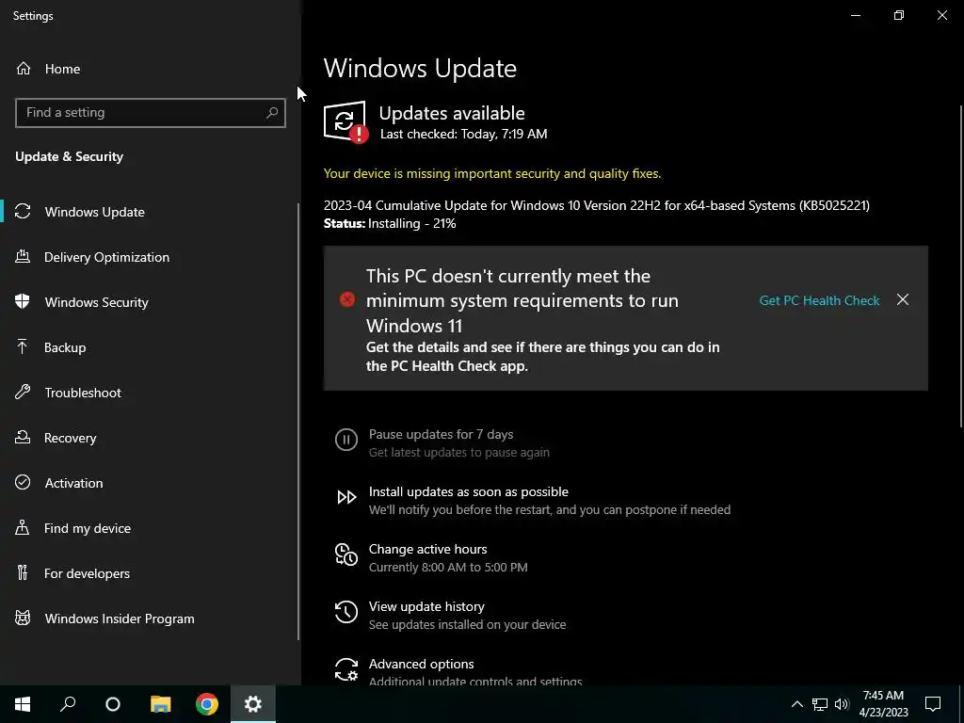Click the Troubleshoot wrench icon
This screenshot has width=964, height=723.
23,393
